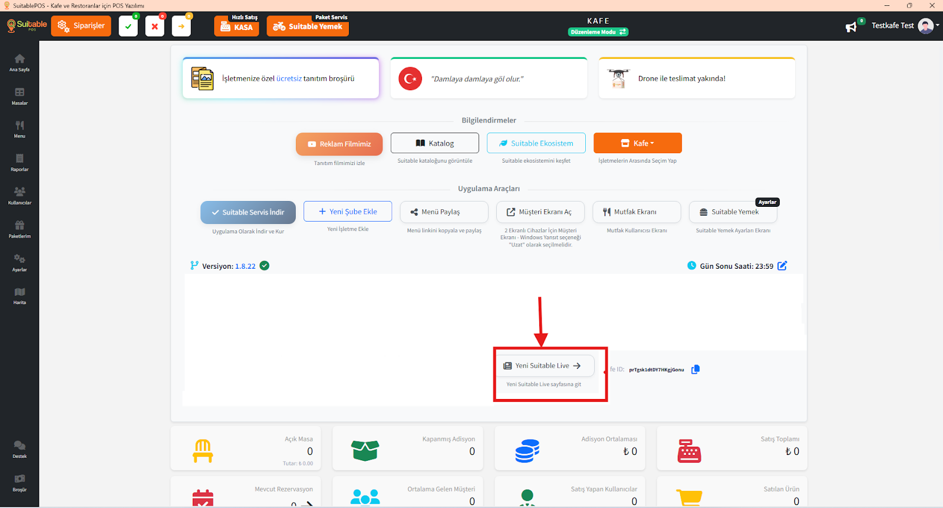Click the ücretsiz link text
Image resolution: width=943 pixels, height=508 pixels.
tap(289, 78)
